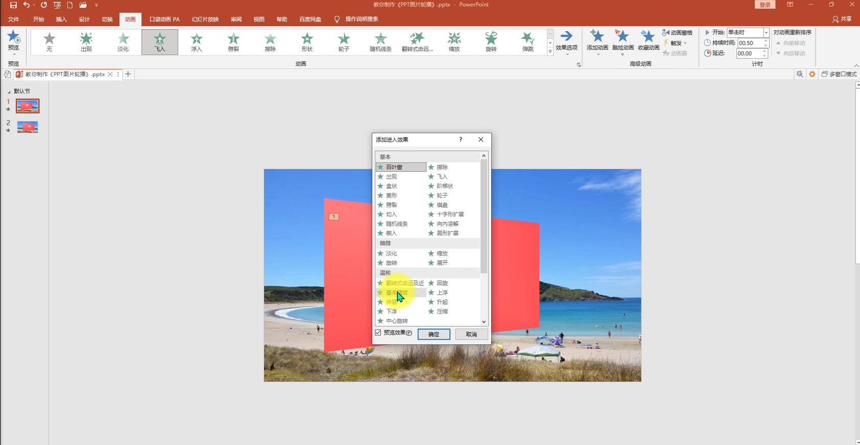Click the New blank document icon
860x445 pixels.
(70, 5)
